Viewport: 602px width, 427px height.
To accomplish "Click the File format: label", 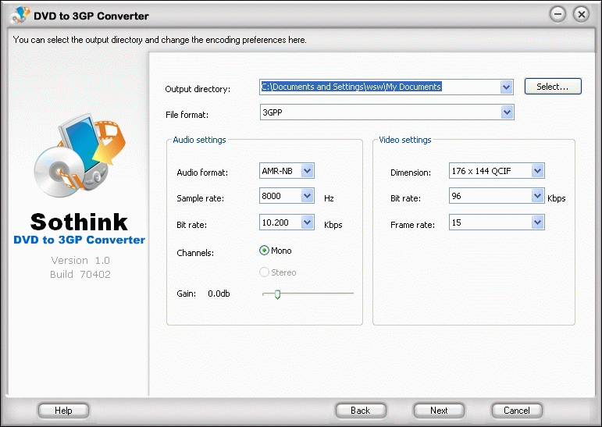I will (x=187, y=115).
